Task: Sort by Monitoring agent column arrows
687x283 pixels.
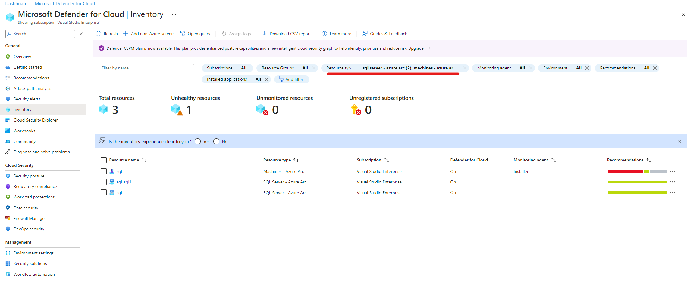Action: [554, 160]
